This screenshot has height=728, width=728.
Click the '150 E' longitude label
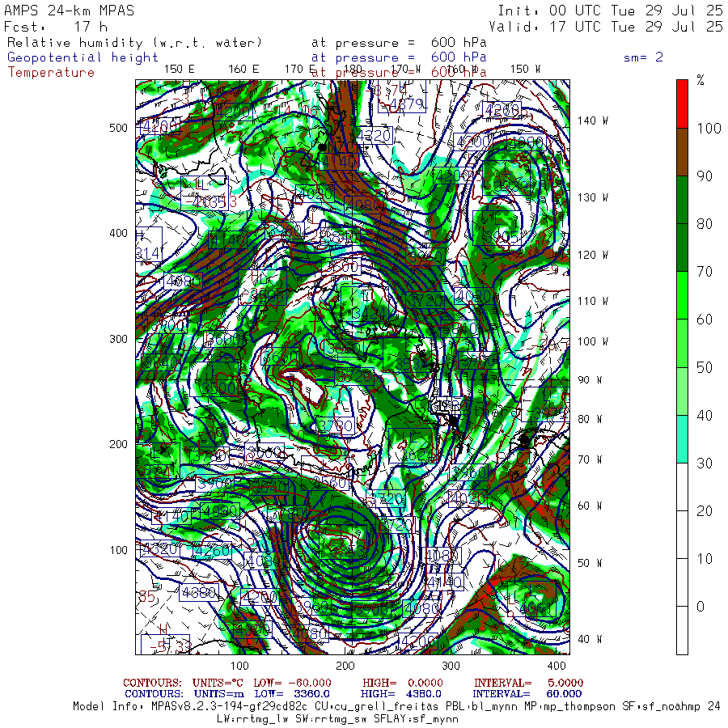coord(180,69)
